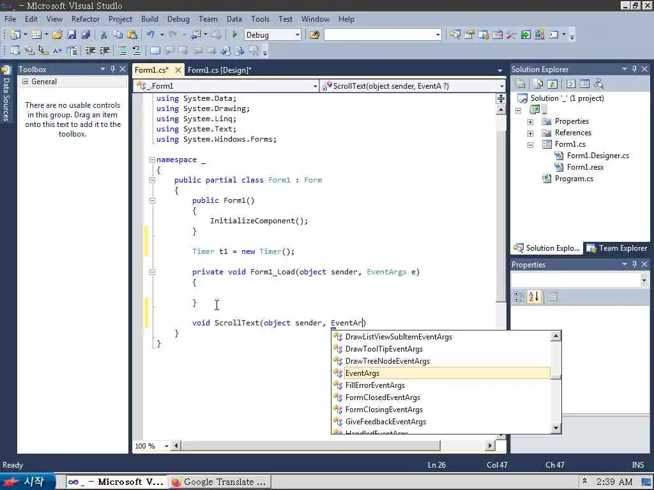654x490 pixels.
Task: Open the 100 % zoom dropdown
Action: pos(167,446)
